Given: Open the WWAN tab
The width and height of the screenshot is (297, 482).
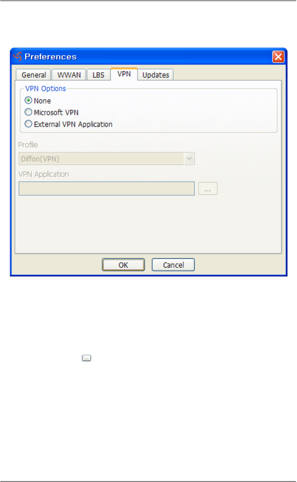Looking at the screenshot, I should click(x=69, y=75).
